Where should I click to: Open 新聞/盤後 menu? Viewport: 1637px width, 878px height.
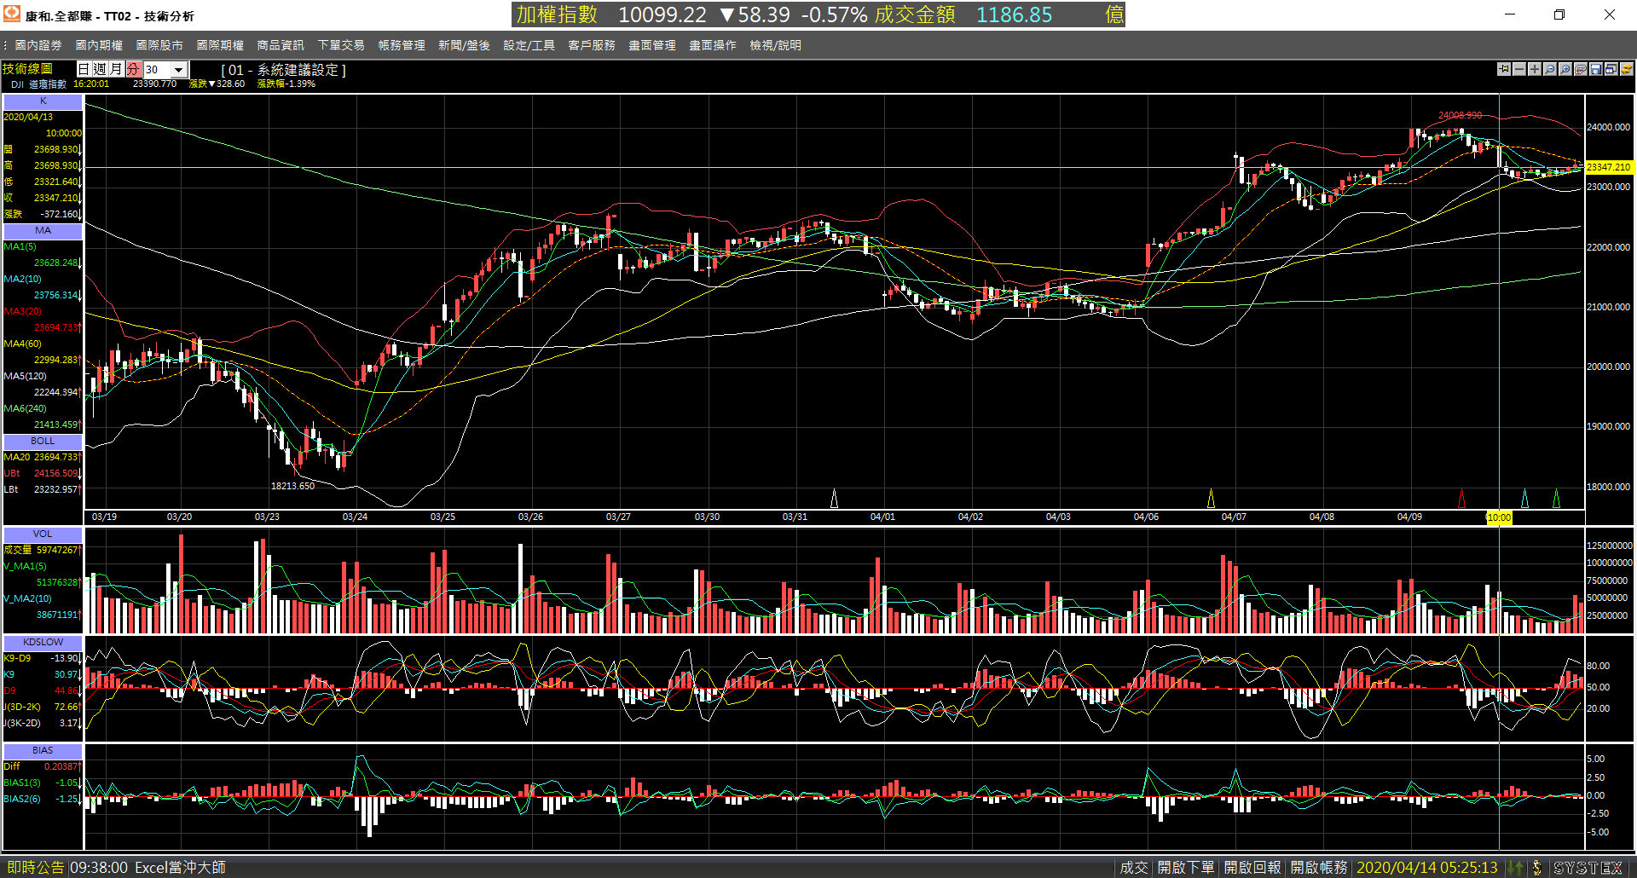tap(464, 45)
